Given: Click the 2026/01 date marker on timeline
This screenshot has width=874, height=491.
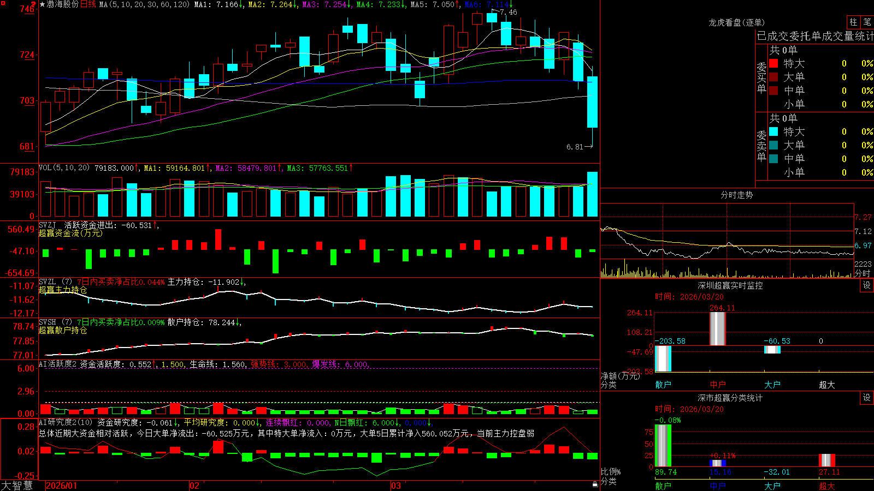Looking at the screenshot, I should click(x=62, y=486).
